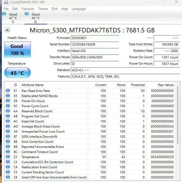Click status orb for Unexpected Power Loss Count
The width and height of the screenshot is (182, 183).
pyautogui.click(x=8, y=131)
